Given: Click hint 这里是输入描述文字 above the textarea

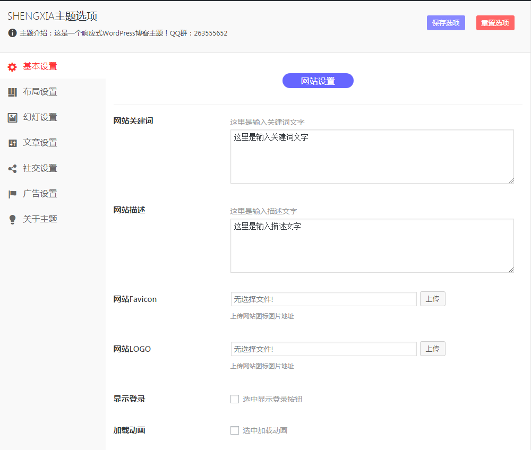Looking at the screenshot, I should click(263, 211).
